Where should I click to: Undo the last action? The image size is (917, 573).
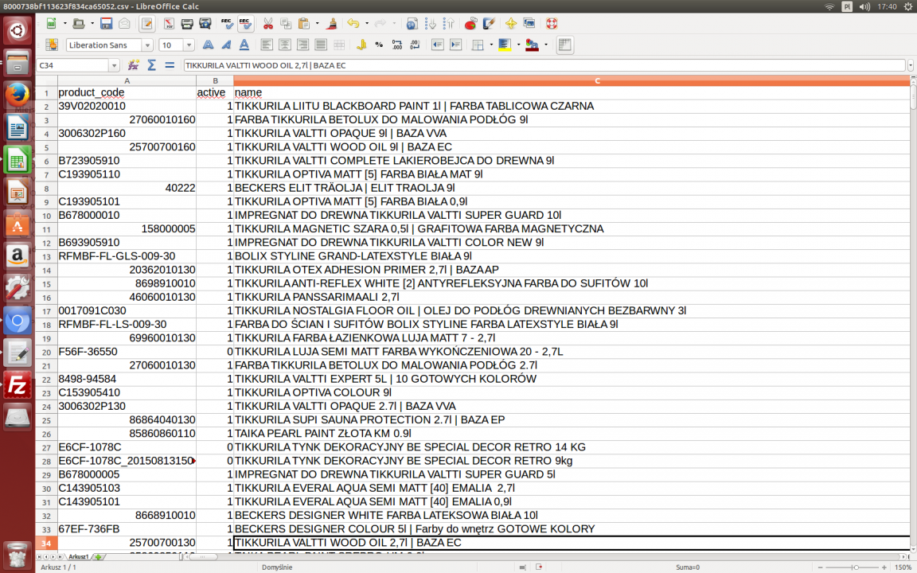(x=353, y=24)
